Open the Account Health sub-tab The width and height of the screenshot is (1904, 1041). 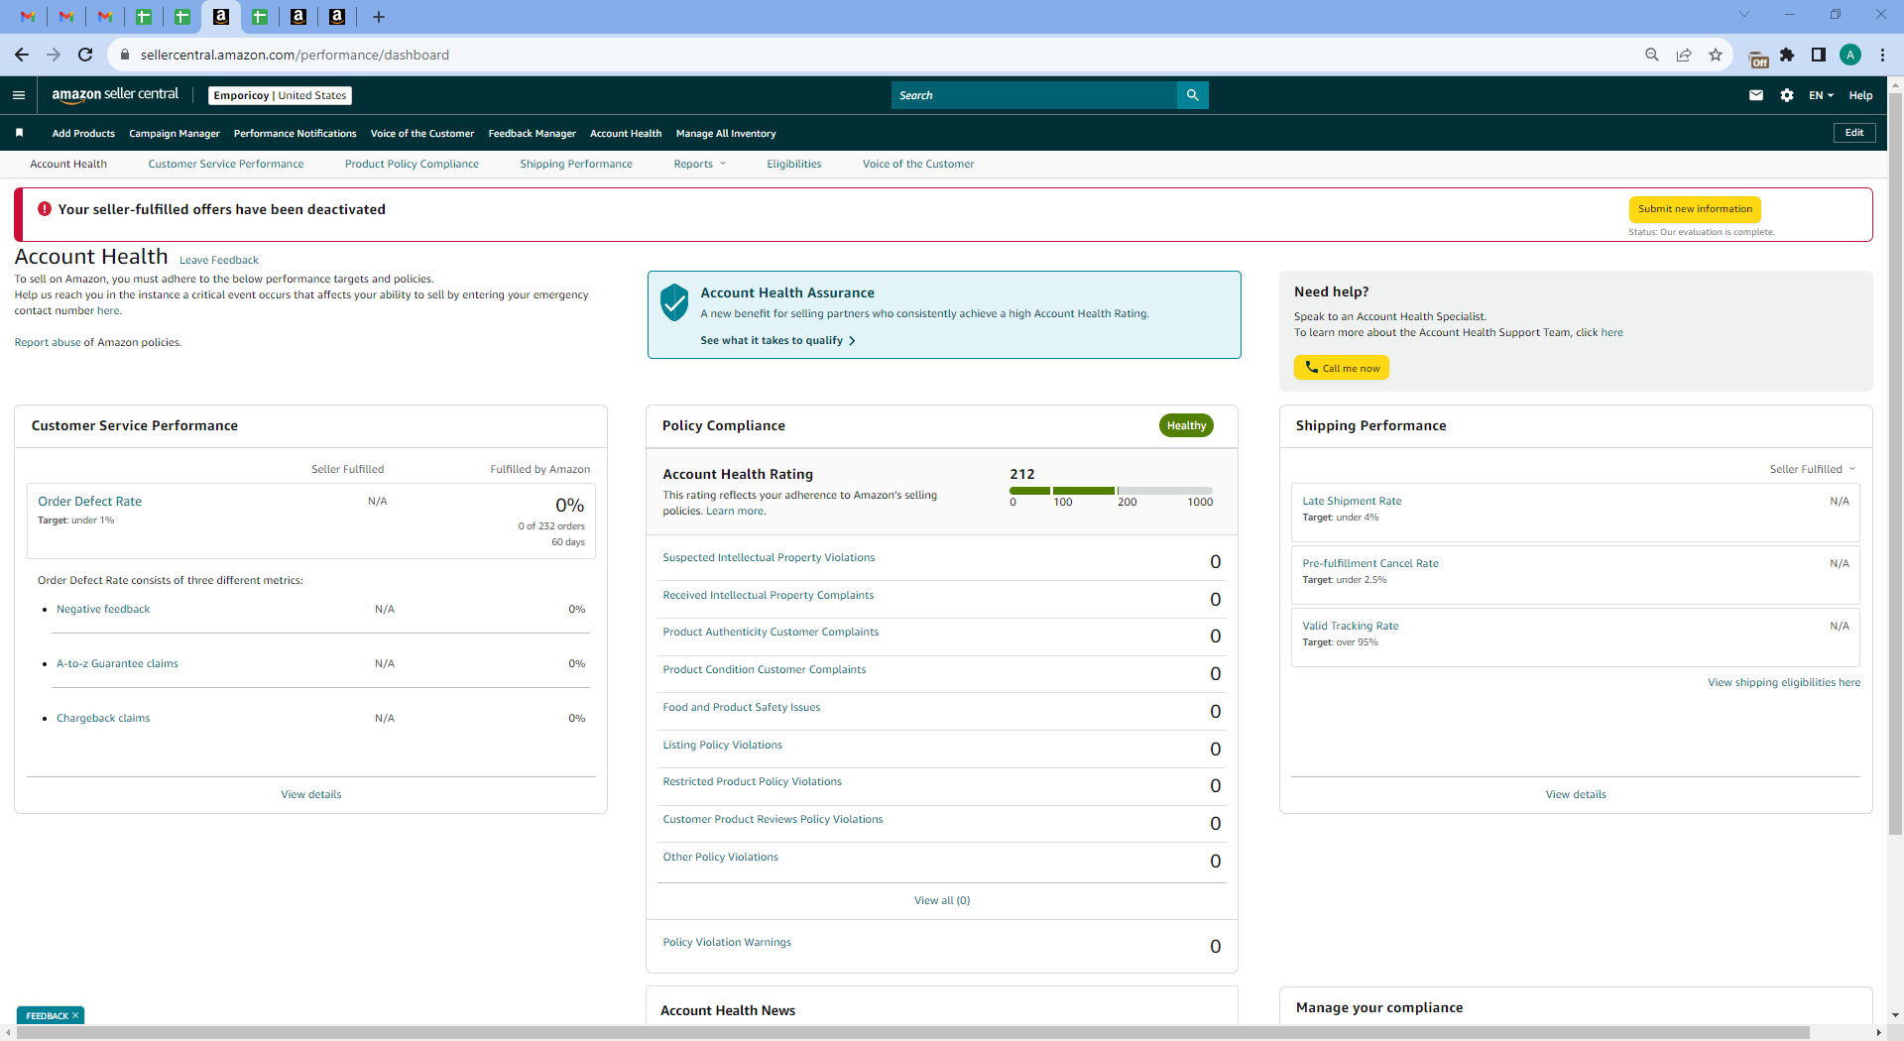[68, 164]
